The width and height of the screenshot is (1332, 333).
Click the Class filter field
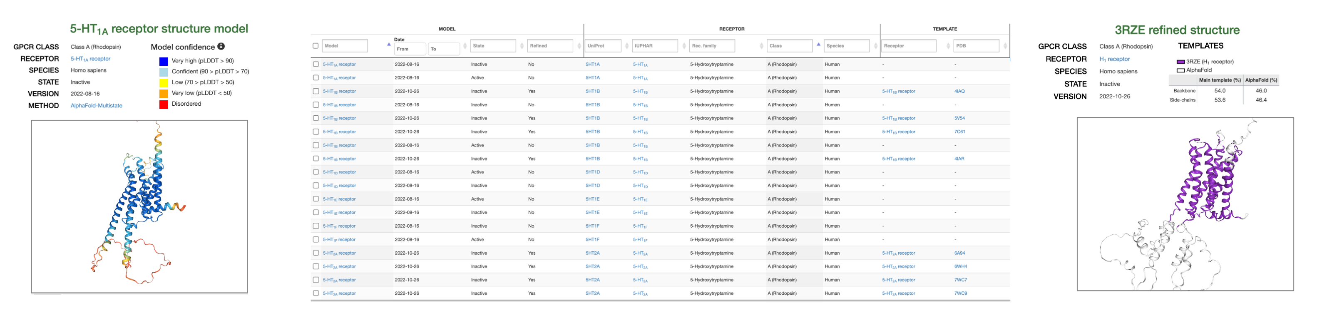click(x=790, y=46)
